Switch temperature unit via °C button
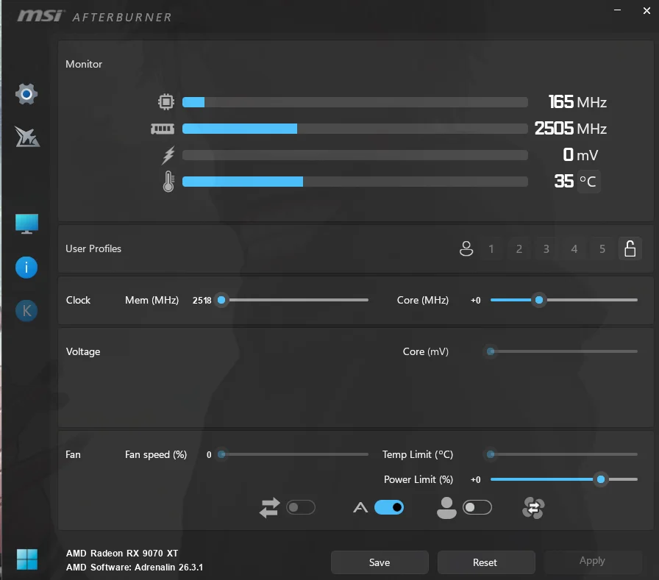Screen dimensions: 659x580 [588, 182]
